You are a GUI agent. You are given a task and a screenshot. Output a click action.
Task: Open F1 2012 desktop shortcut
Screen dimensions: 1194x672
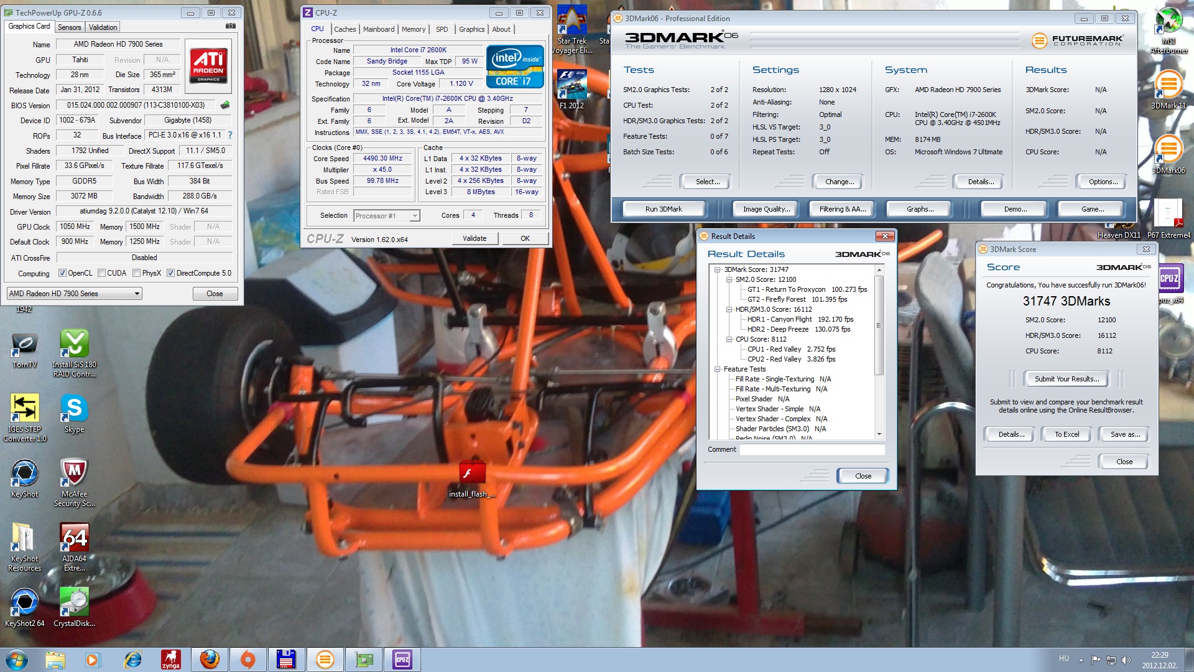pos(572,90)
